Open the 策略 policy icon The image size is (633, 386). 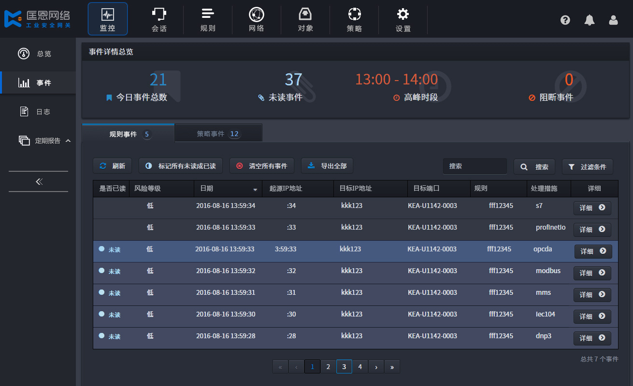tap(354, 14)
